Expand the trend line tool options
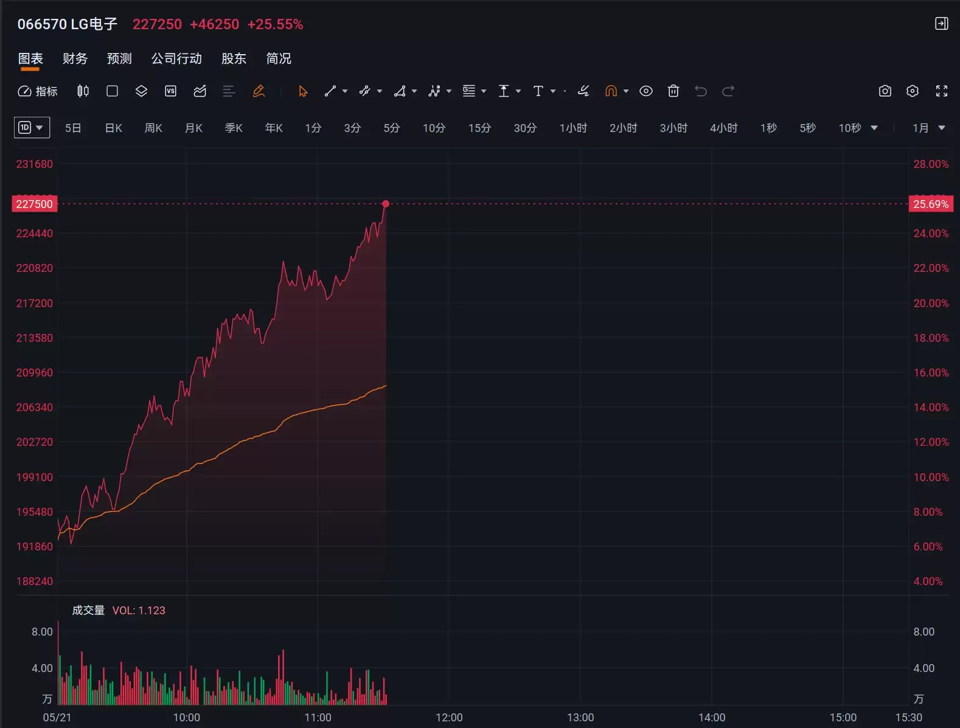This screenshot has height=728, width=960. pyautogui.click(x=345, y=91)
